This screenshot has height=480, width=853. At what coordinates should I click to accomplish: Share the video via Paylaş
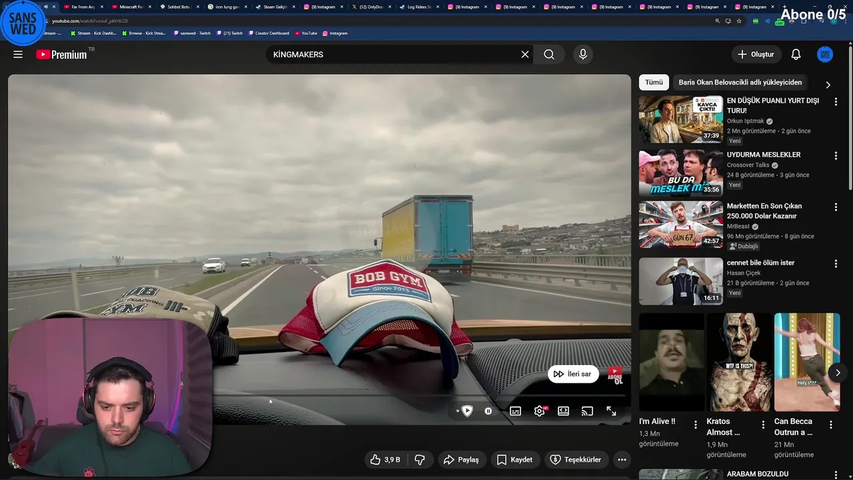tap(461, 459)
